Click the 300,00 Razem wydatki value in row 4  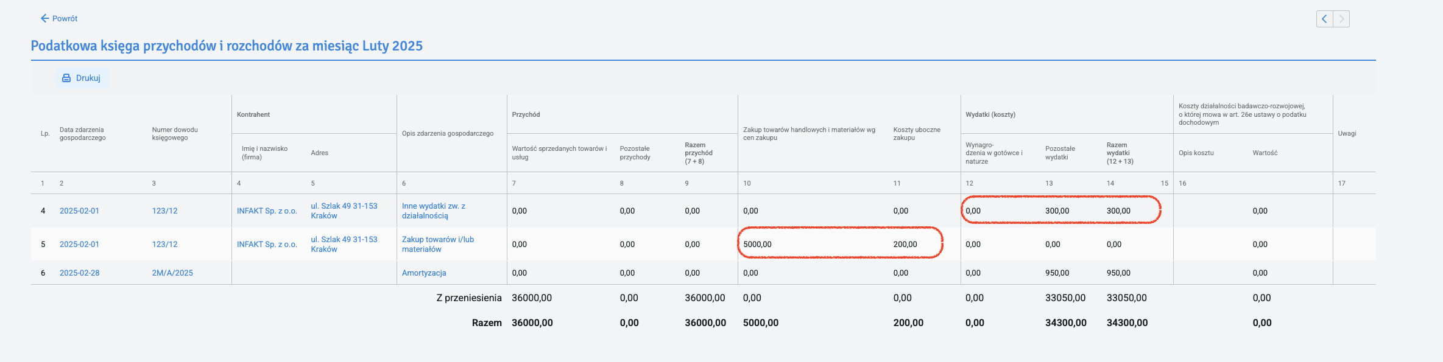pyautogui.click(x=1118, y=211)
